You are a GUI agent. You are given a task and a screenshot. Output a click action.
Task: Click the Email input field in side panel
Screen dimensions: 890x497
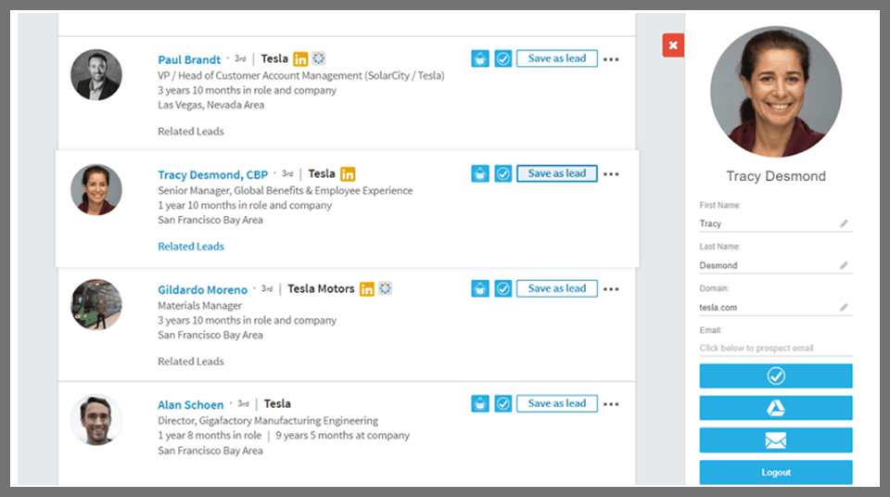pos(769,349)
